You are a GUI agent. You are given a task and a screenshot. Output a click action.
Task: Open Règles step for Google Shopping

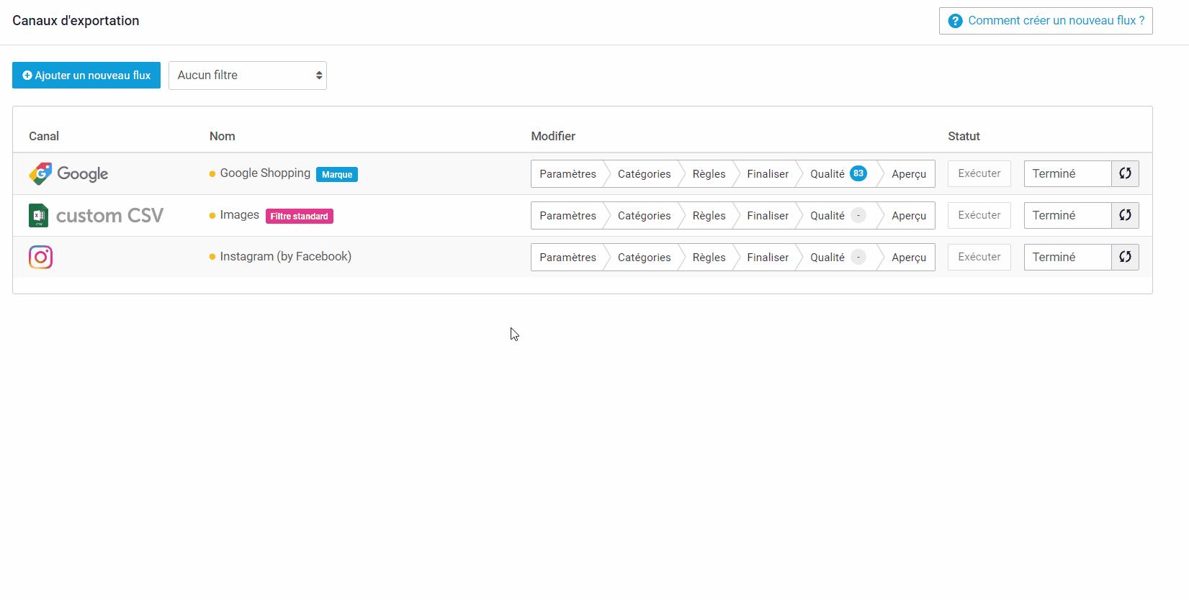coord(709,173)
